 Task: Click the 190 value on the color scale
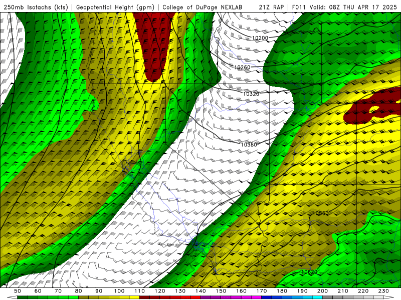(302, 291)
